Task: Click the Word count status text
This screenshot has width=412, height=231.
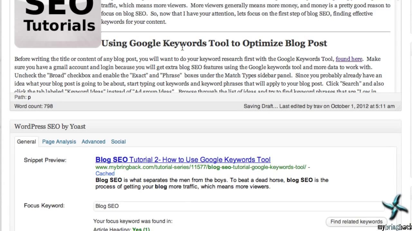Action: pyautogui.click(x=33, y=106)
